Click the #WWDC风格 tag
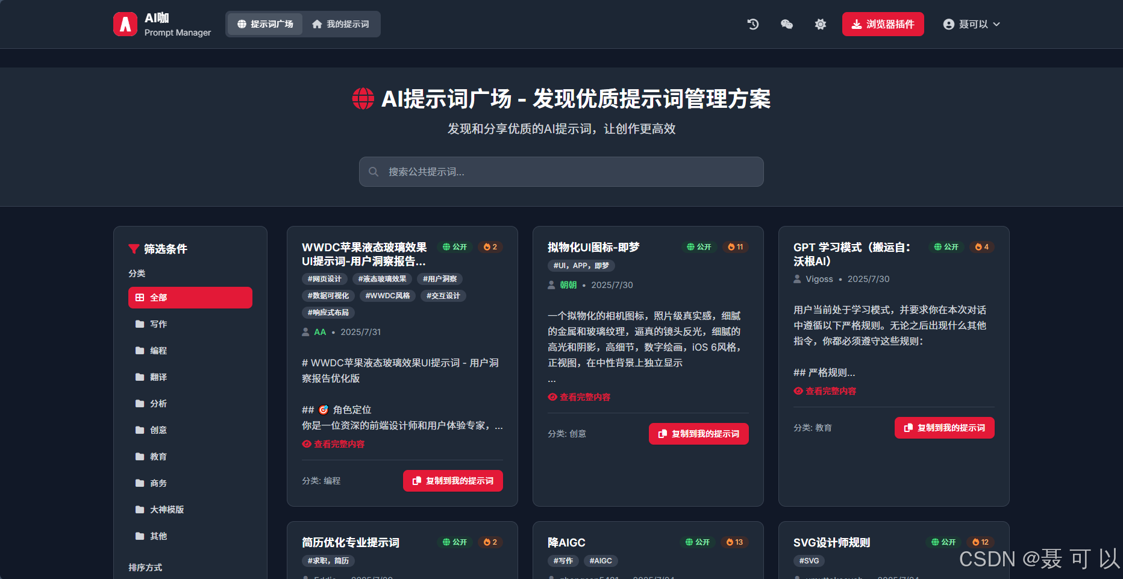 387,296
